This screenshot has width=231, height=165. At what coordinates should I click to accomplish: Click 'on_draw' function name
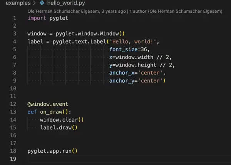coord(51,112)
